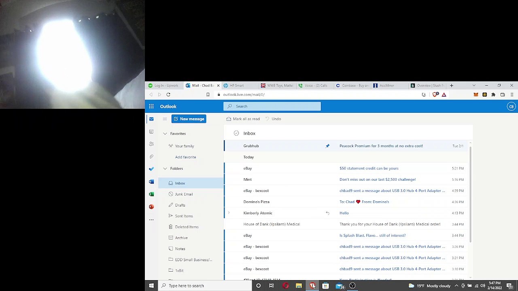This screenshot has height=291, width=518.
Task: Launch Excel from the Outlook sidebar
Action: 151,194
